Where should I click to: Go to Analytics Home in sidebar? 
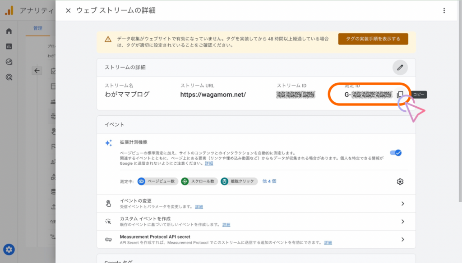click(x=9, y=31)
